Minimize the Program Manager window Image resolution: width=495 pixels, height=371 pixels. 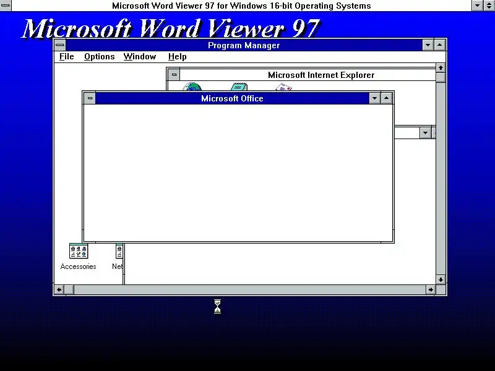pyautogui.click(x=428, y=45)
